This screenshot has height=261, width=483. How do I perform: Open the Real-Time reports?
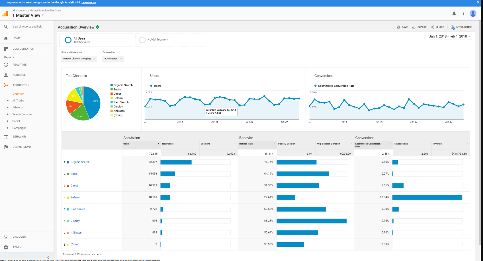tap(19, 65)
